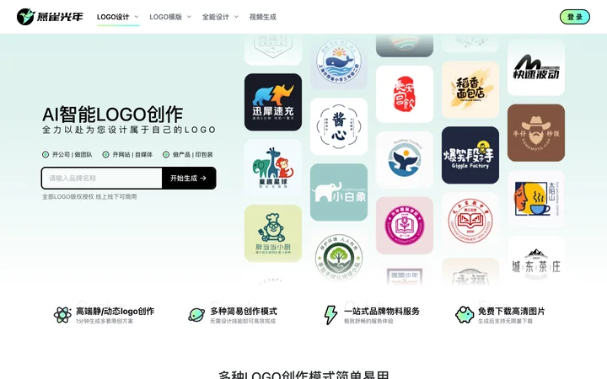The height and width of the screenshot is (379, 607).
Task: Click the 燕雀光年 bird logo icon
Action: pos(26,17)
